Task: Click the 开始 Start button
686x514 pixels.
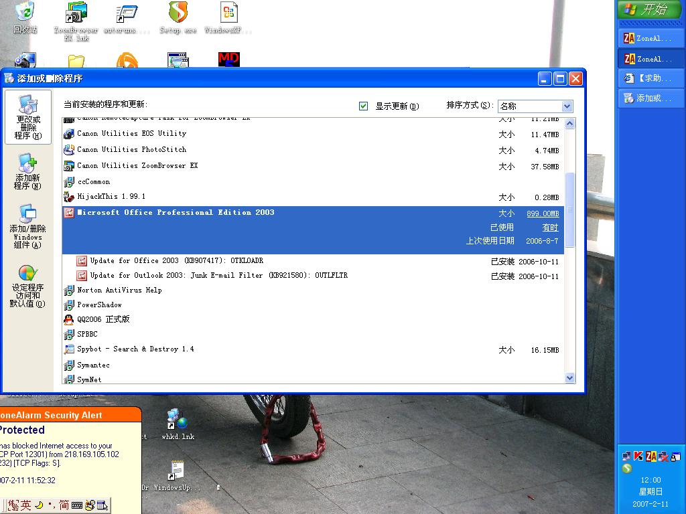Action: 649,9
